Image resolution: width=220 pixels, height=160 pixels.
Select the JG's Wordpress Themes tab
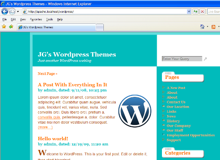(x=56, y=27)
